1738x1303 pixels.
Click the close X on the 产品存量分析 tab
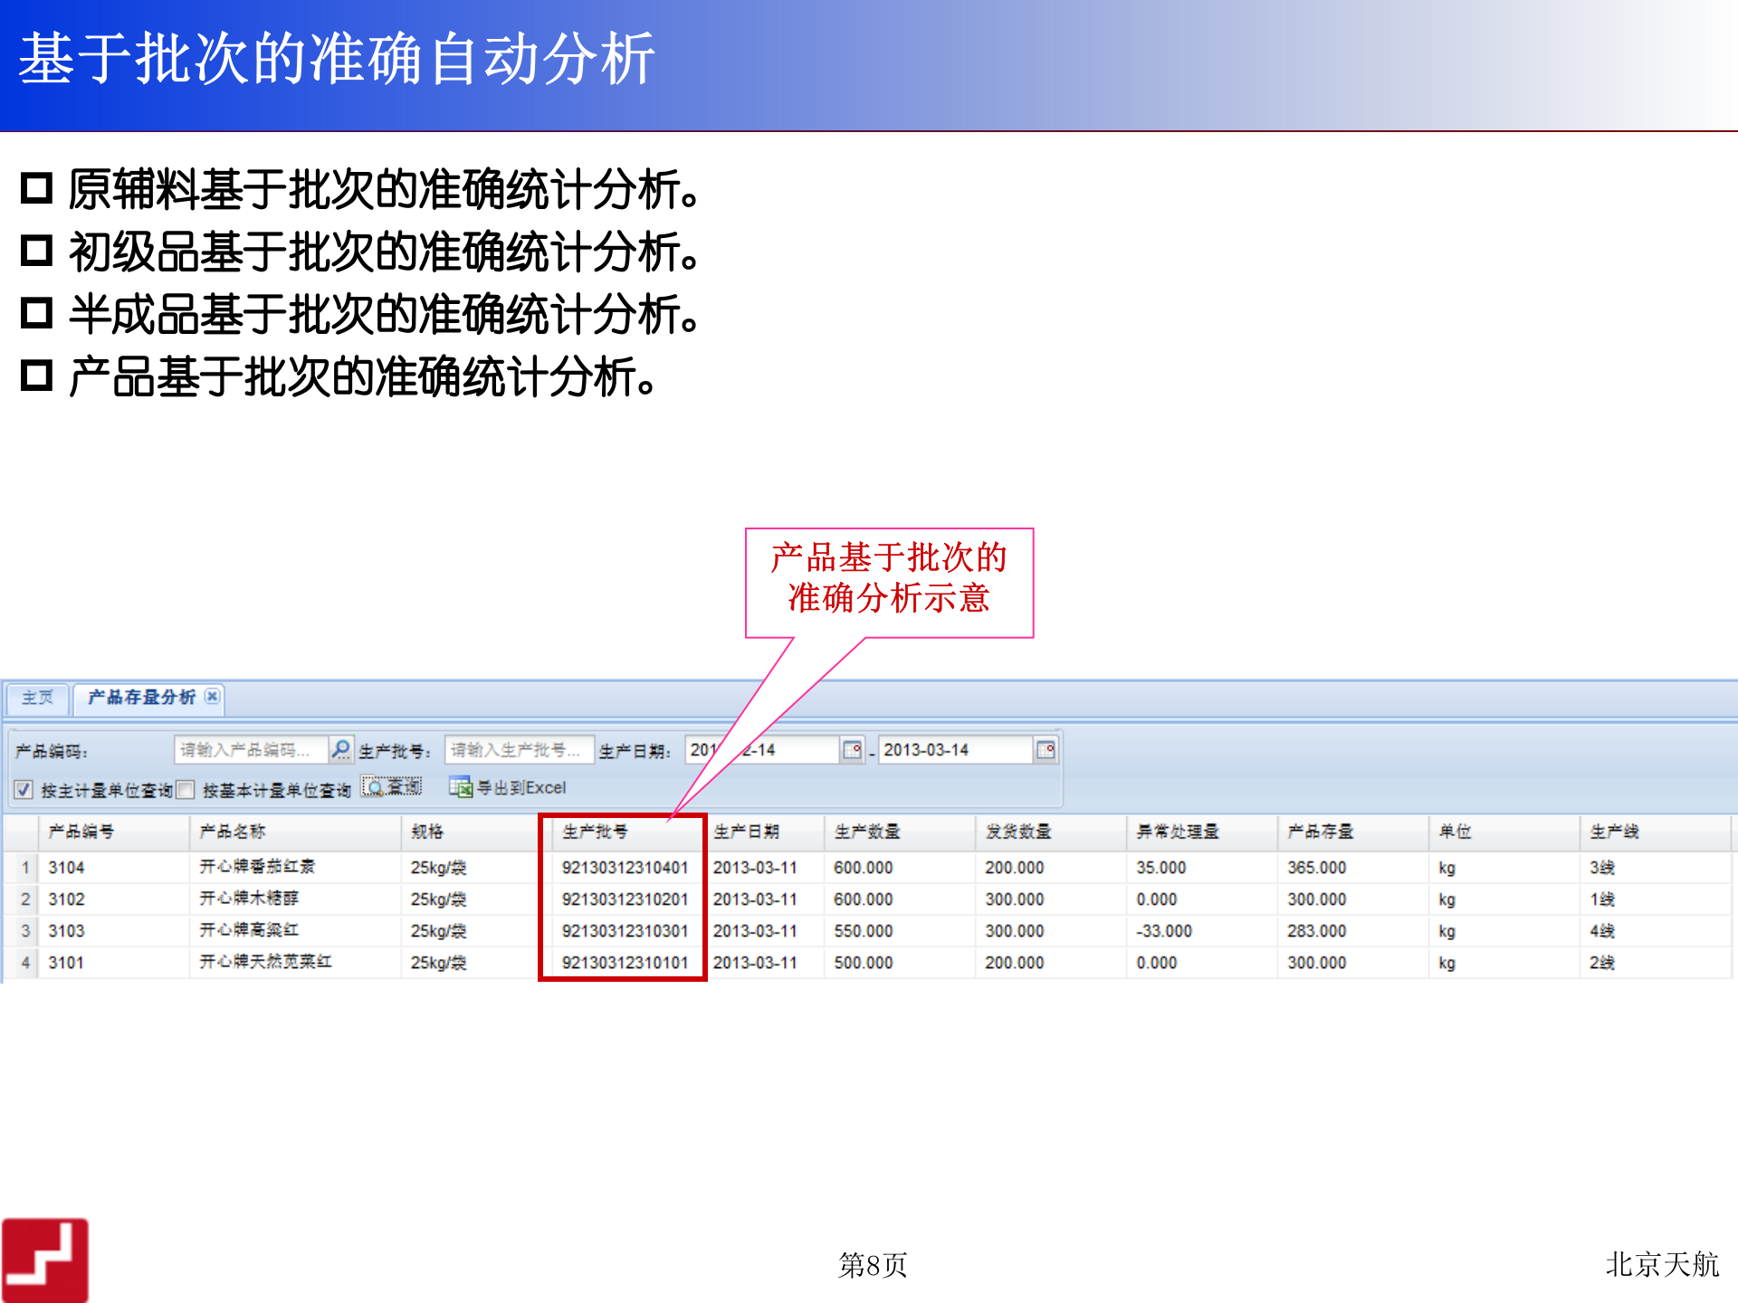(213, 698)
